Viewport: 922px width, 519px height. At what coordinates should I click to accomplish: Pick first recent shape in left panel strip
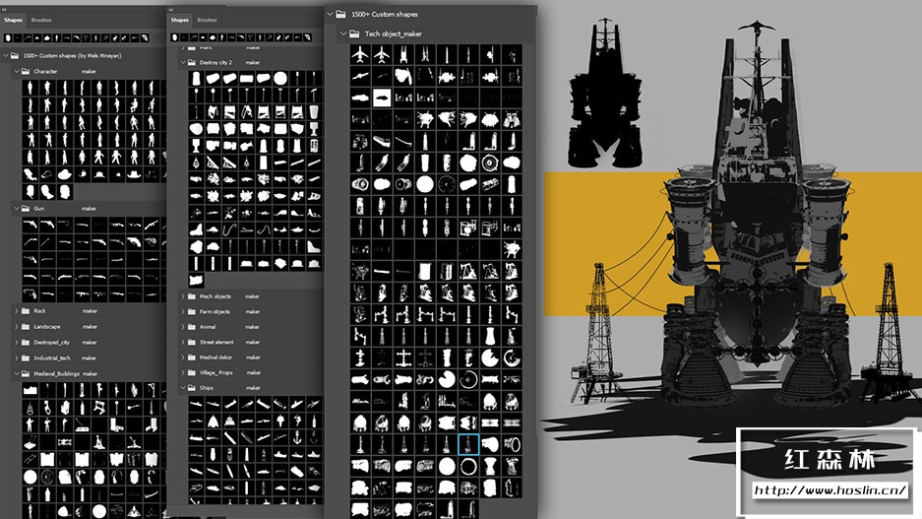click(8, 37)
